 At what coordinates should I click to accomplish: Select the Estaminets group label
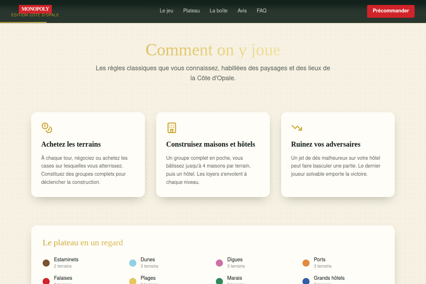(x=66, y=260)
